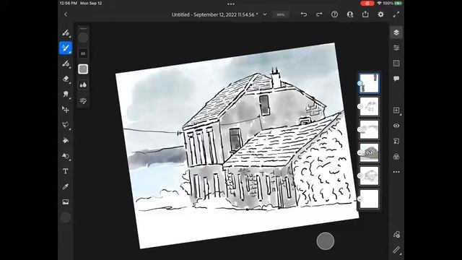This screenshot has width=462, height=260.
Task: Adjust the brush size value 88
Action: (83, 53)
